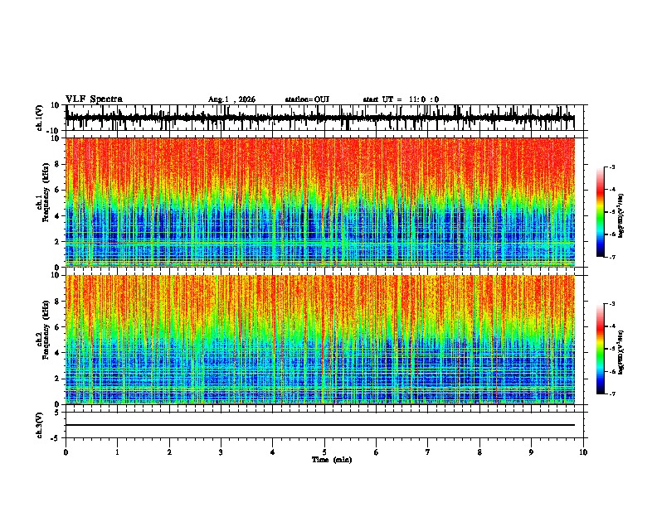
Task: Click the "9" tick on the time axis
Action: click(531, 452)
